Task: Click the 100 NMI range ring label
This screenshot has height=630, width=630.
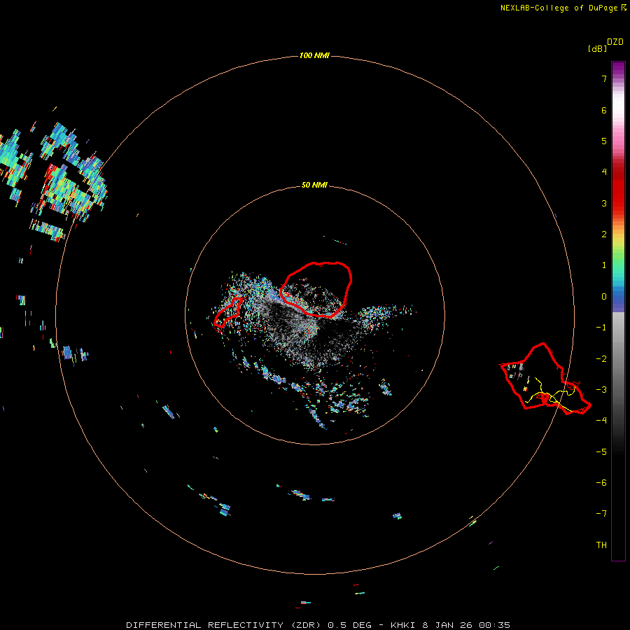Action: 314,55
